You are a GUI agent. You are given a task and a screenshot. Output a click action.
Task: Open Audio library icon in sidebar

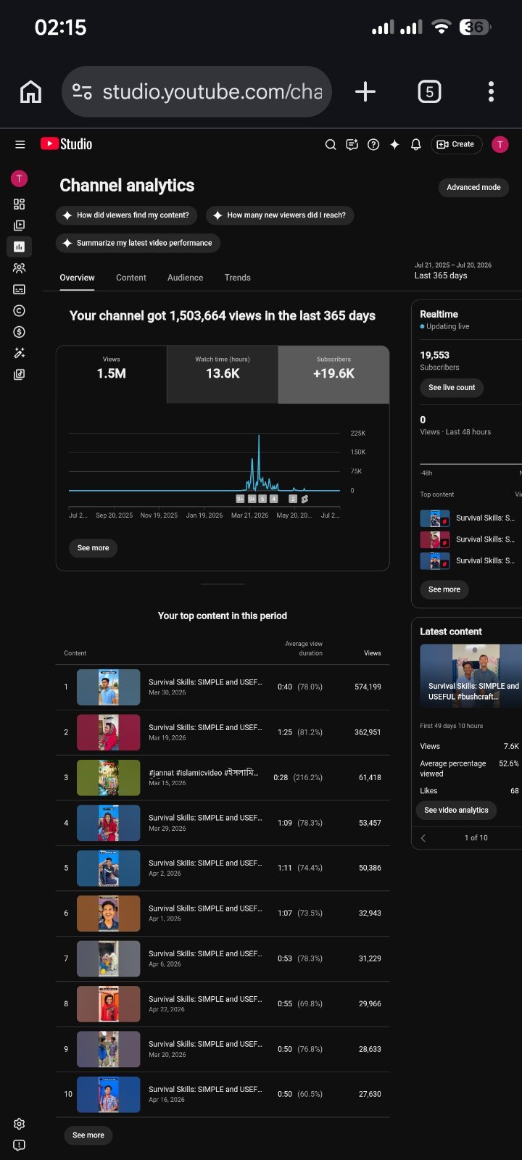point(20,375)
